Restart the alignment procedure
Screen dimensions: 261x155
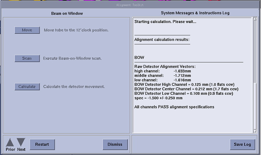[42, 144]
